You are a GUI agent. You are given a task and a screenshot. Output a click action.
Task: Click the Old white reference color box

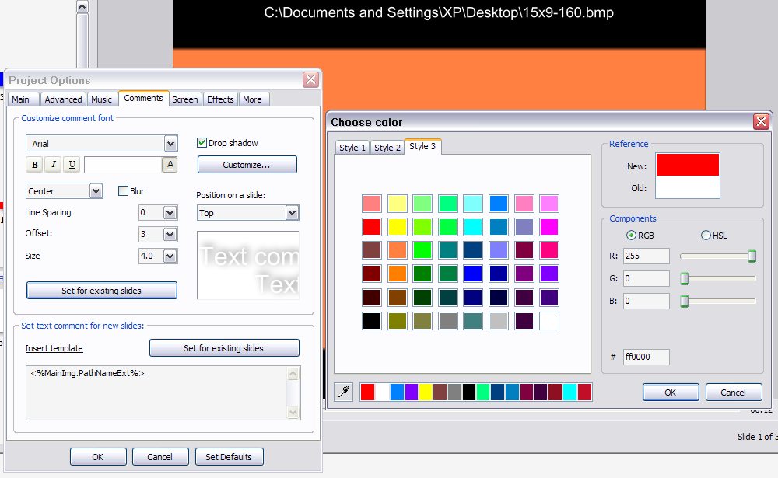tap(687, 187)
